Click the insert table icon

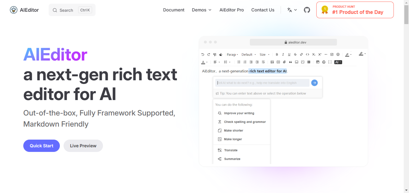coord(309,62)
